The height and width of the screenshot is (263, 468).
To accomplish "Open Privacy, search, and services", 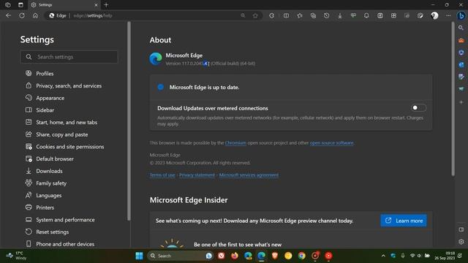I will pyautogui.click(x=69, y=85).
